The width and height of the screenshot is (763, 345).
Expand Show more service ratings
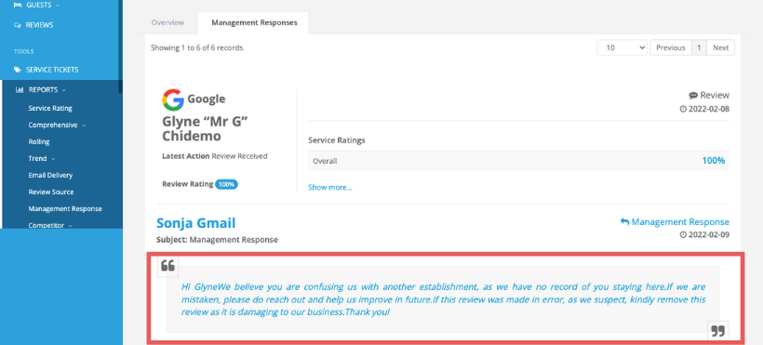[x=330, y=187]
